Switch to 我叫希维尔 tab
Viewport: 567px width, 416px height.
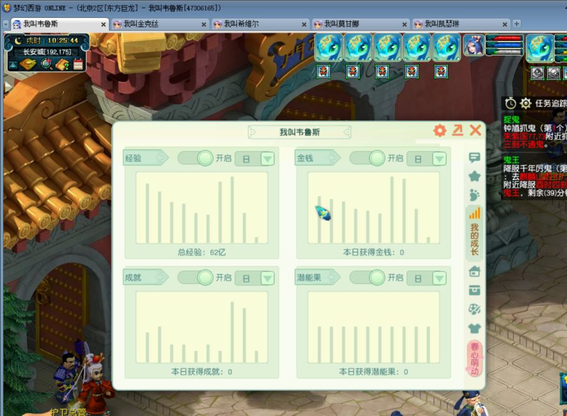[260, 24]
